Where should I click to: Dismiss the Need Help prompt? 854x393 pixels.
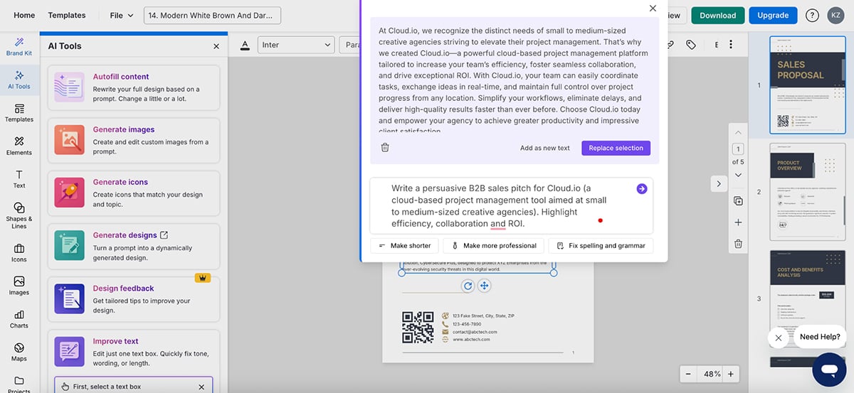click(778, 338)
